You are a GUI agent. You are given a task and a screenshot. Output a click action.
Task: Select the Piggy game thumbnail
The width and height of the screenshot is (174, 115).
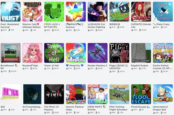[x=119, y=53]
